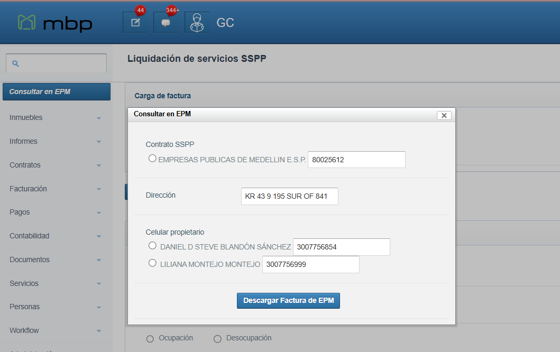Click the Consultar en EPM dialog title

(162, 114)
